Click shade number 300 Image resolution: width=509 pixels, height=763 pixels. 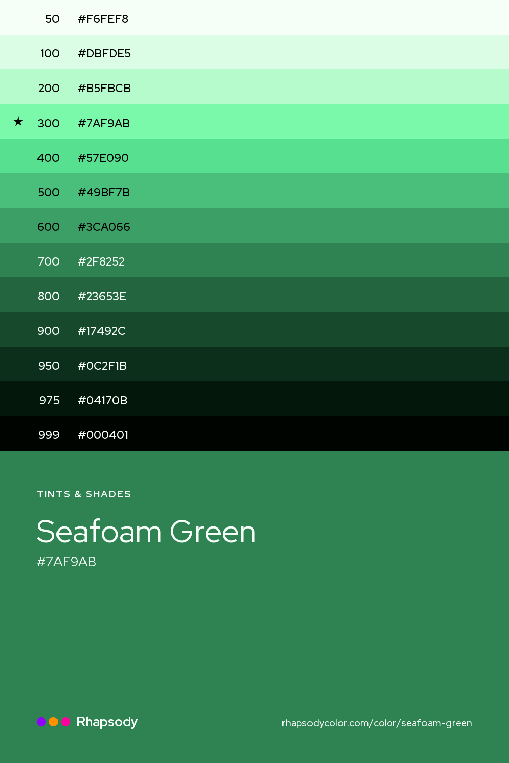tap(48, 123)
